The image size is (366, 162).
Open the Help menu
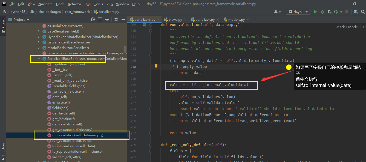point(136,4)
